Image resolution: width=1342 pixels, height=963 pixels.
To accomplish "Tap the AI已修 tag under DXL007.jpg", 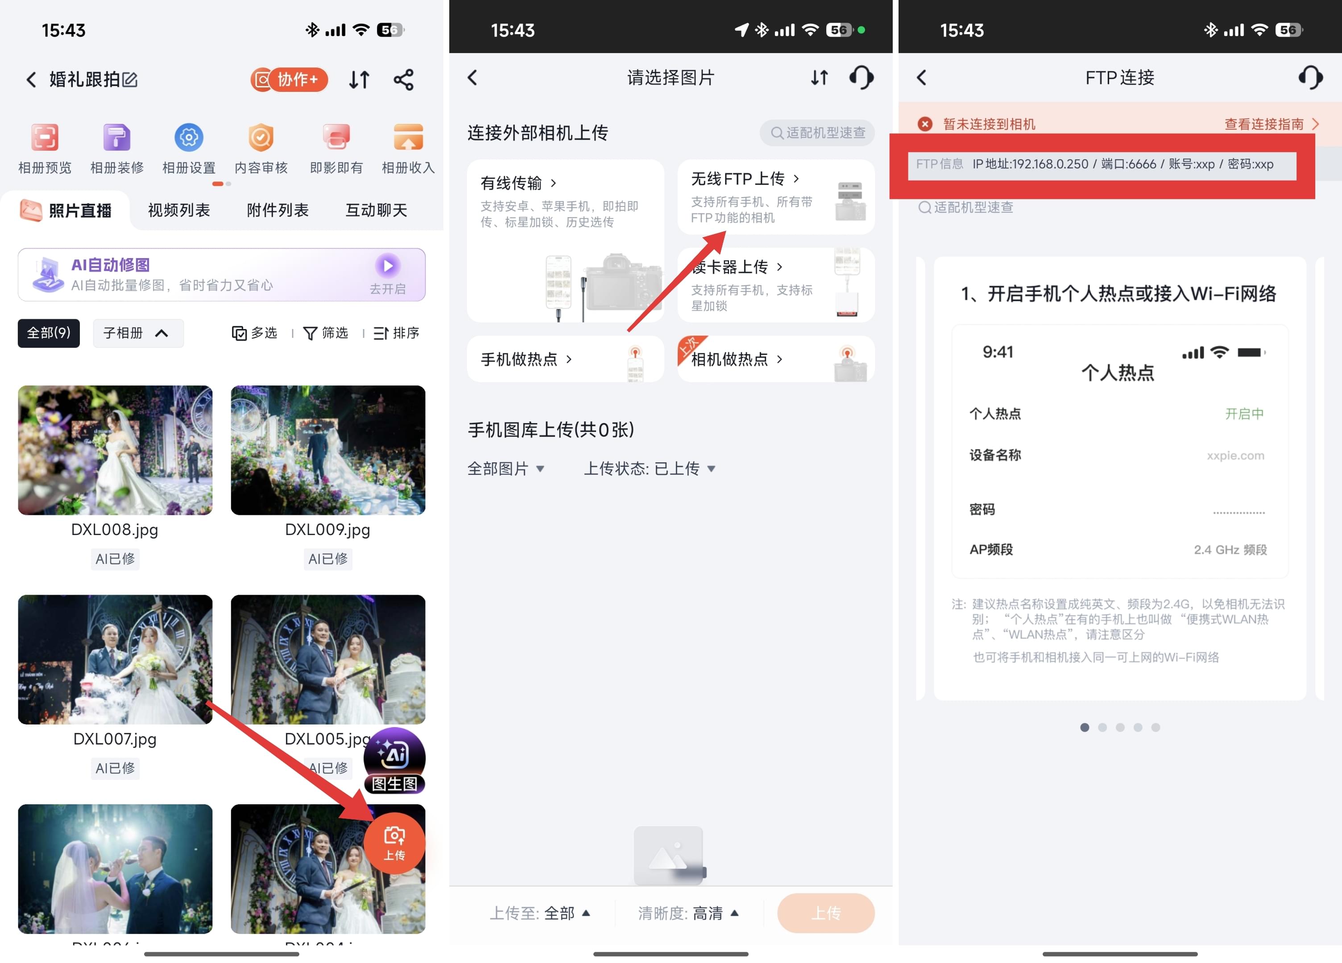I will pos(115,768).
